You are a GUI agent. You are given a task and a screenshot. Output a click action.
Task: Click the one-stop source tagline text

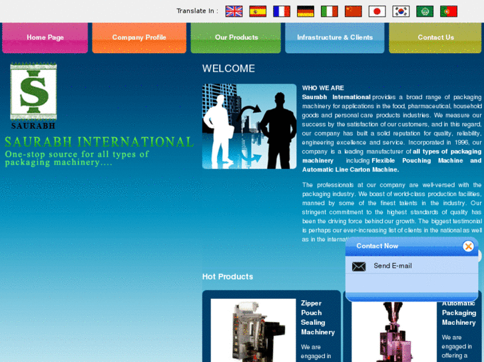pos(77,158)
